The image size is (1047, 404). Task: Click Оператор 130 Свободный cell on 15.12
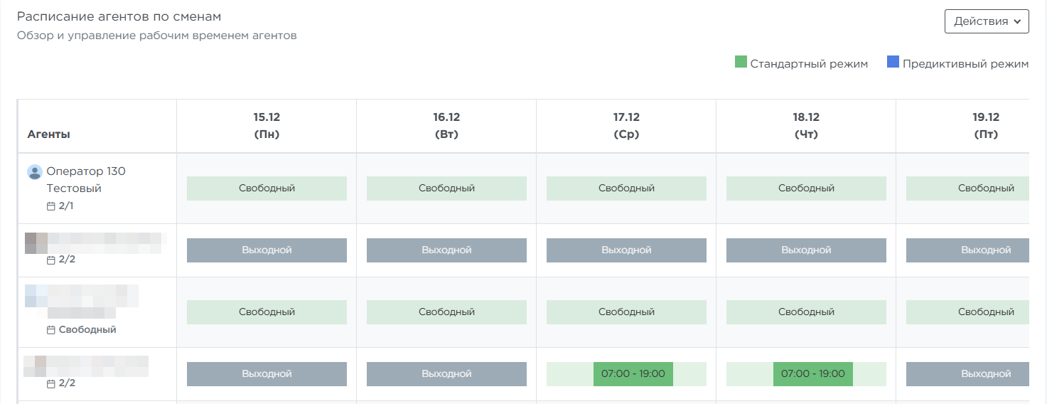pos(267,188)
